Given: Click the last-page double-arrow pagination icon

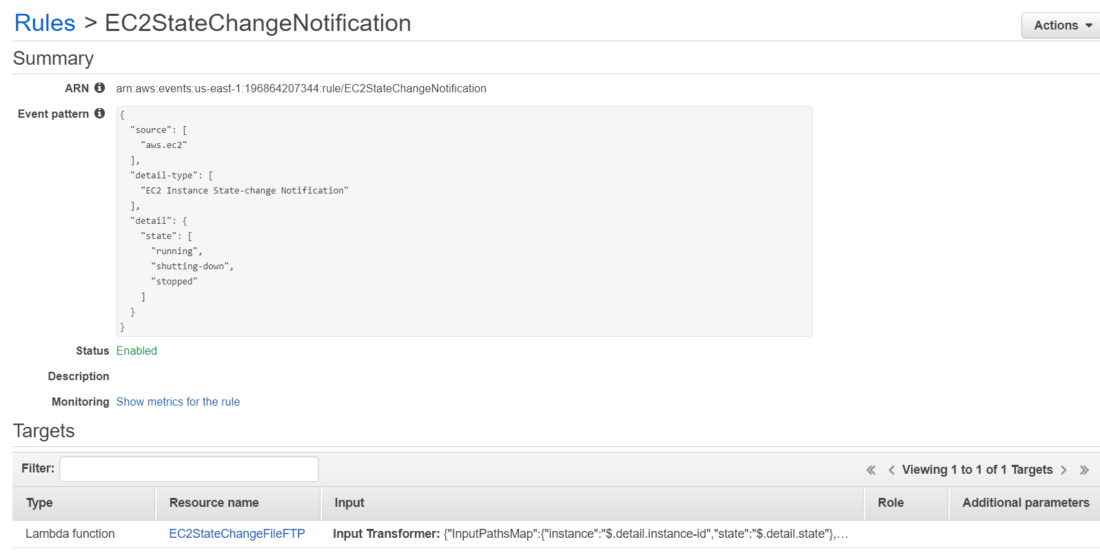Looking at the screenshot, I should pyautogui.click(x=1085, y=469).
